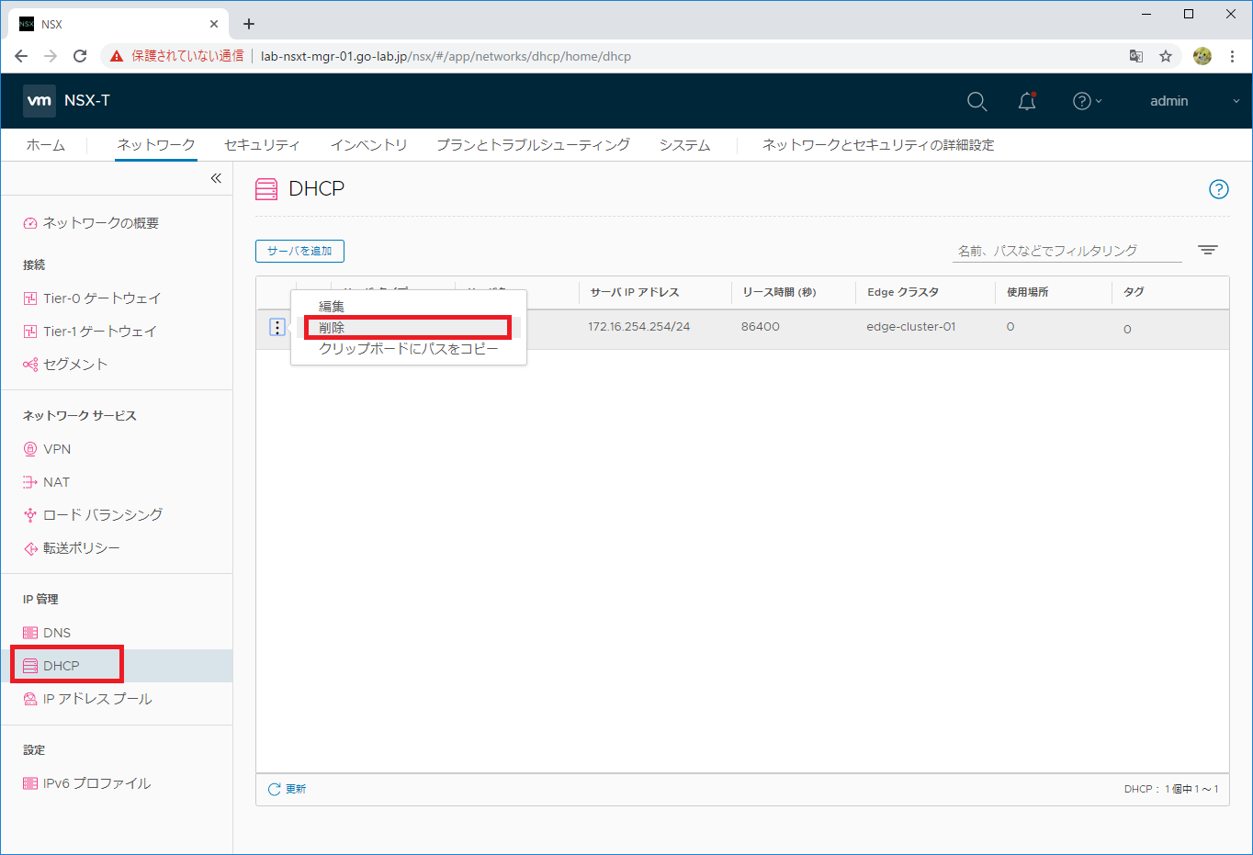This screenshot has height=855, width=1253.
Task: Open IP アドレス プール in sidebar
Action: tap(87, 699)
